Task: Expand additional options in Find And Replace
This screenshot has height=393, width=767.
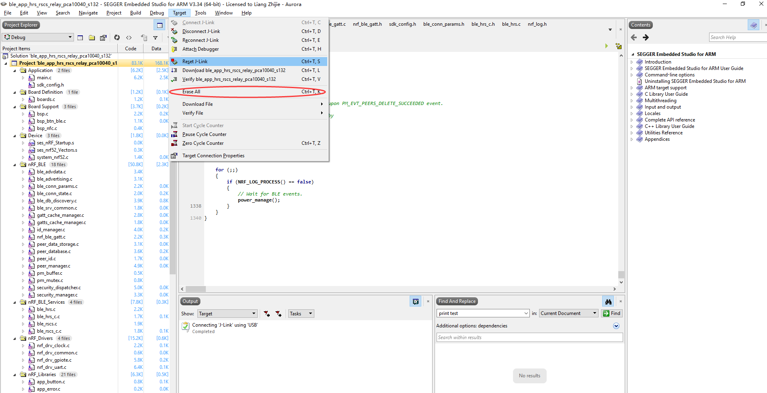Action: (x=616, y=326)
